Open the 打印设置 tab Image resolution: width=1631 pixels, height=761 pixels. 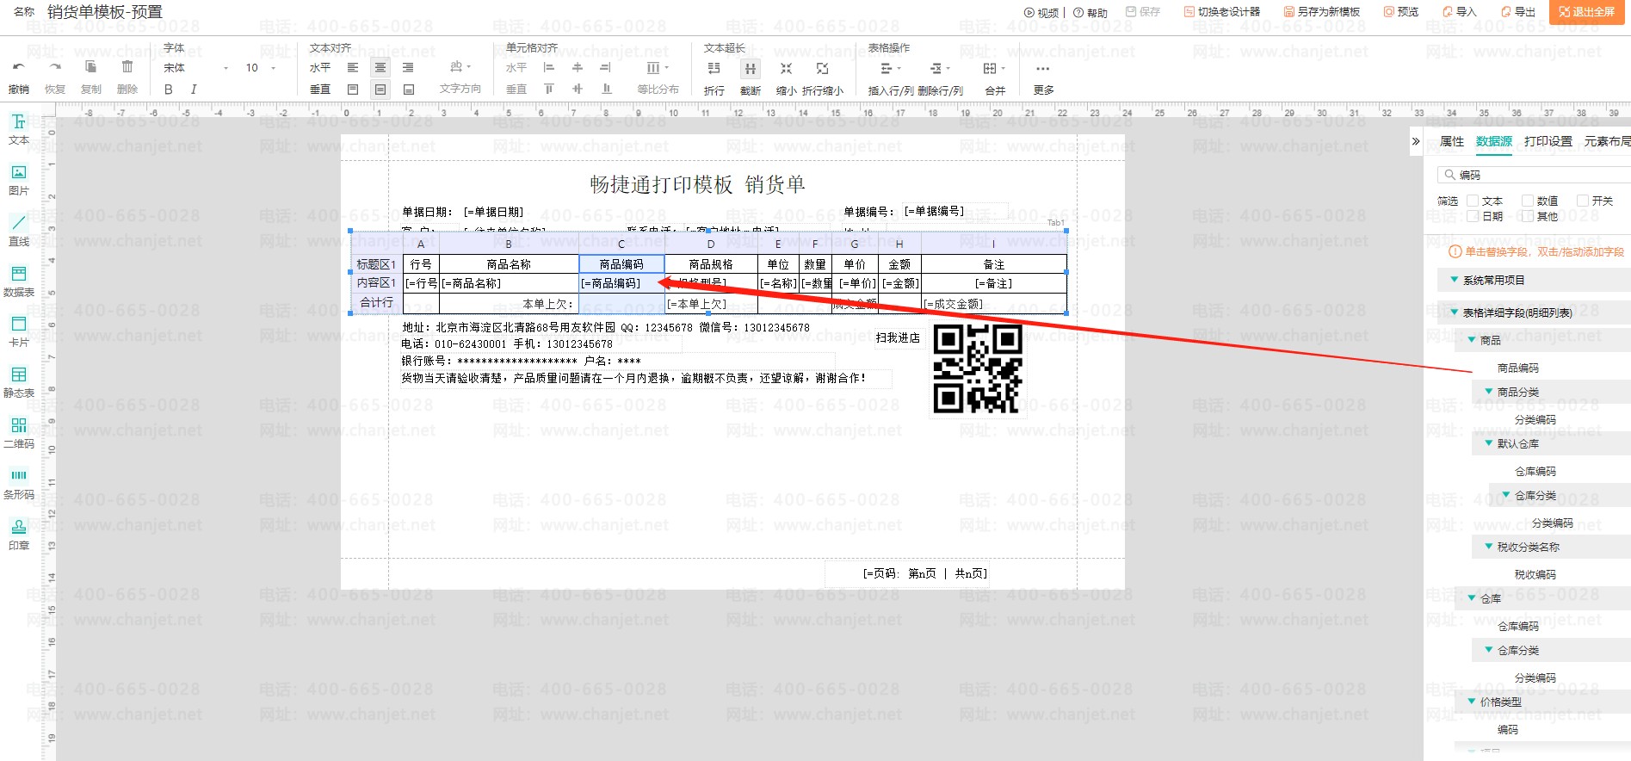pyautogui.click(x=1548, y=141)
